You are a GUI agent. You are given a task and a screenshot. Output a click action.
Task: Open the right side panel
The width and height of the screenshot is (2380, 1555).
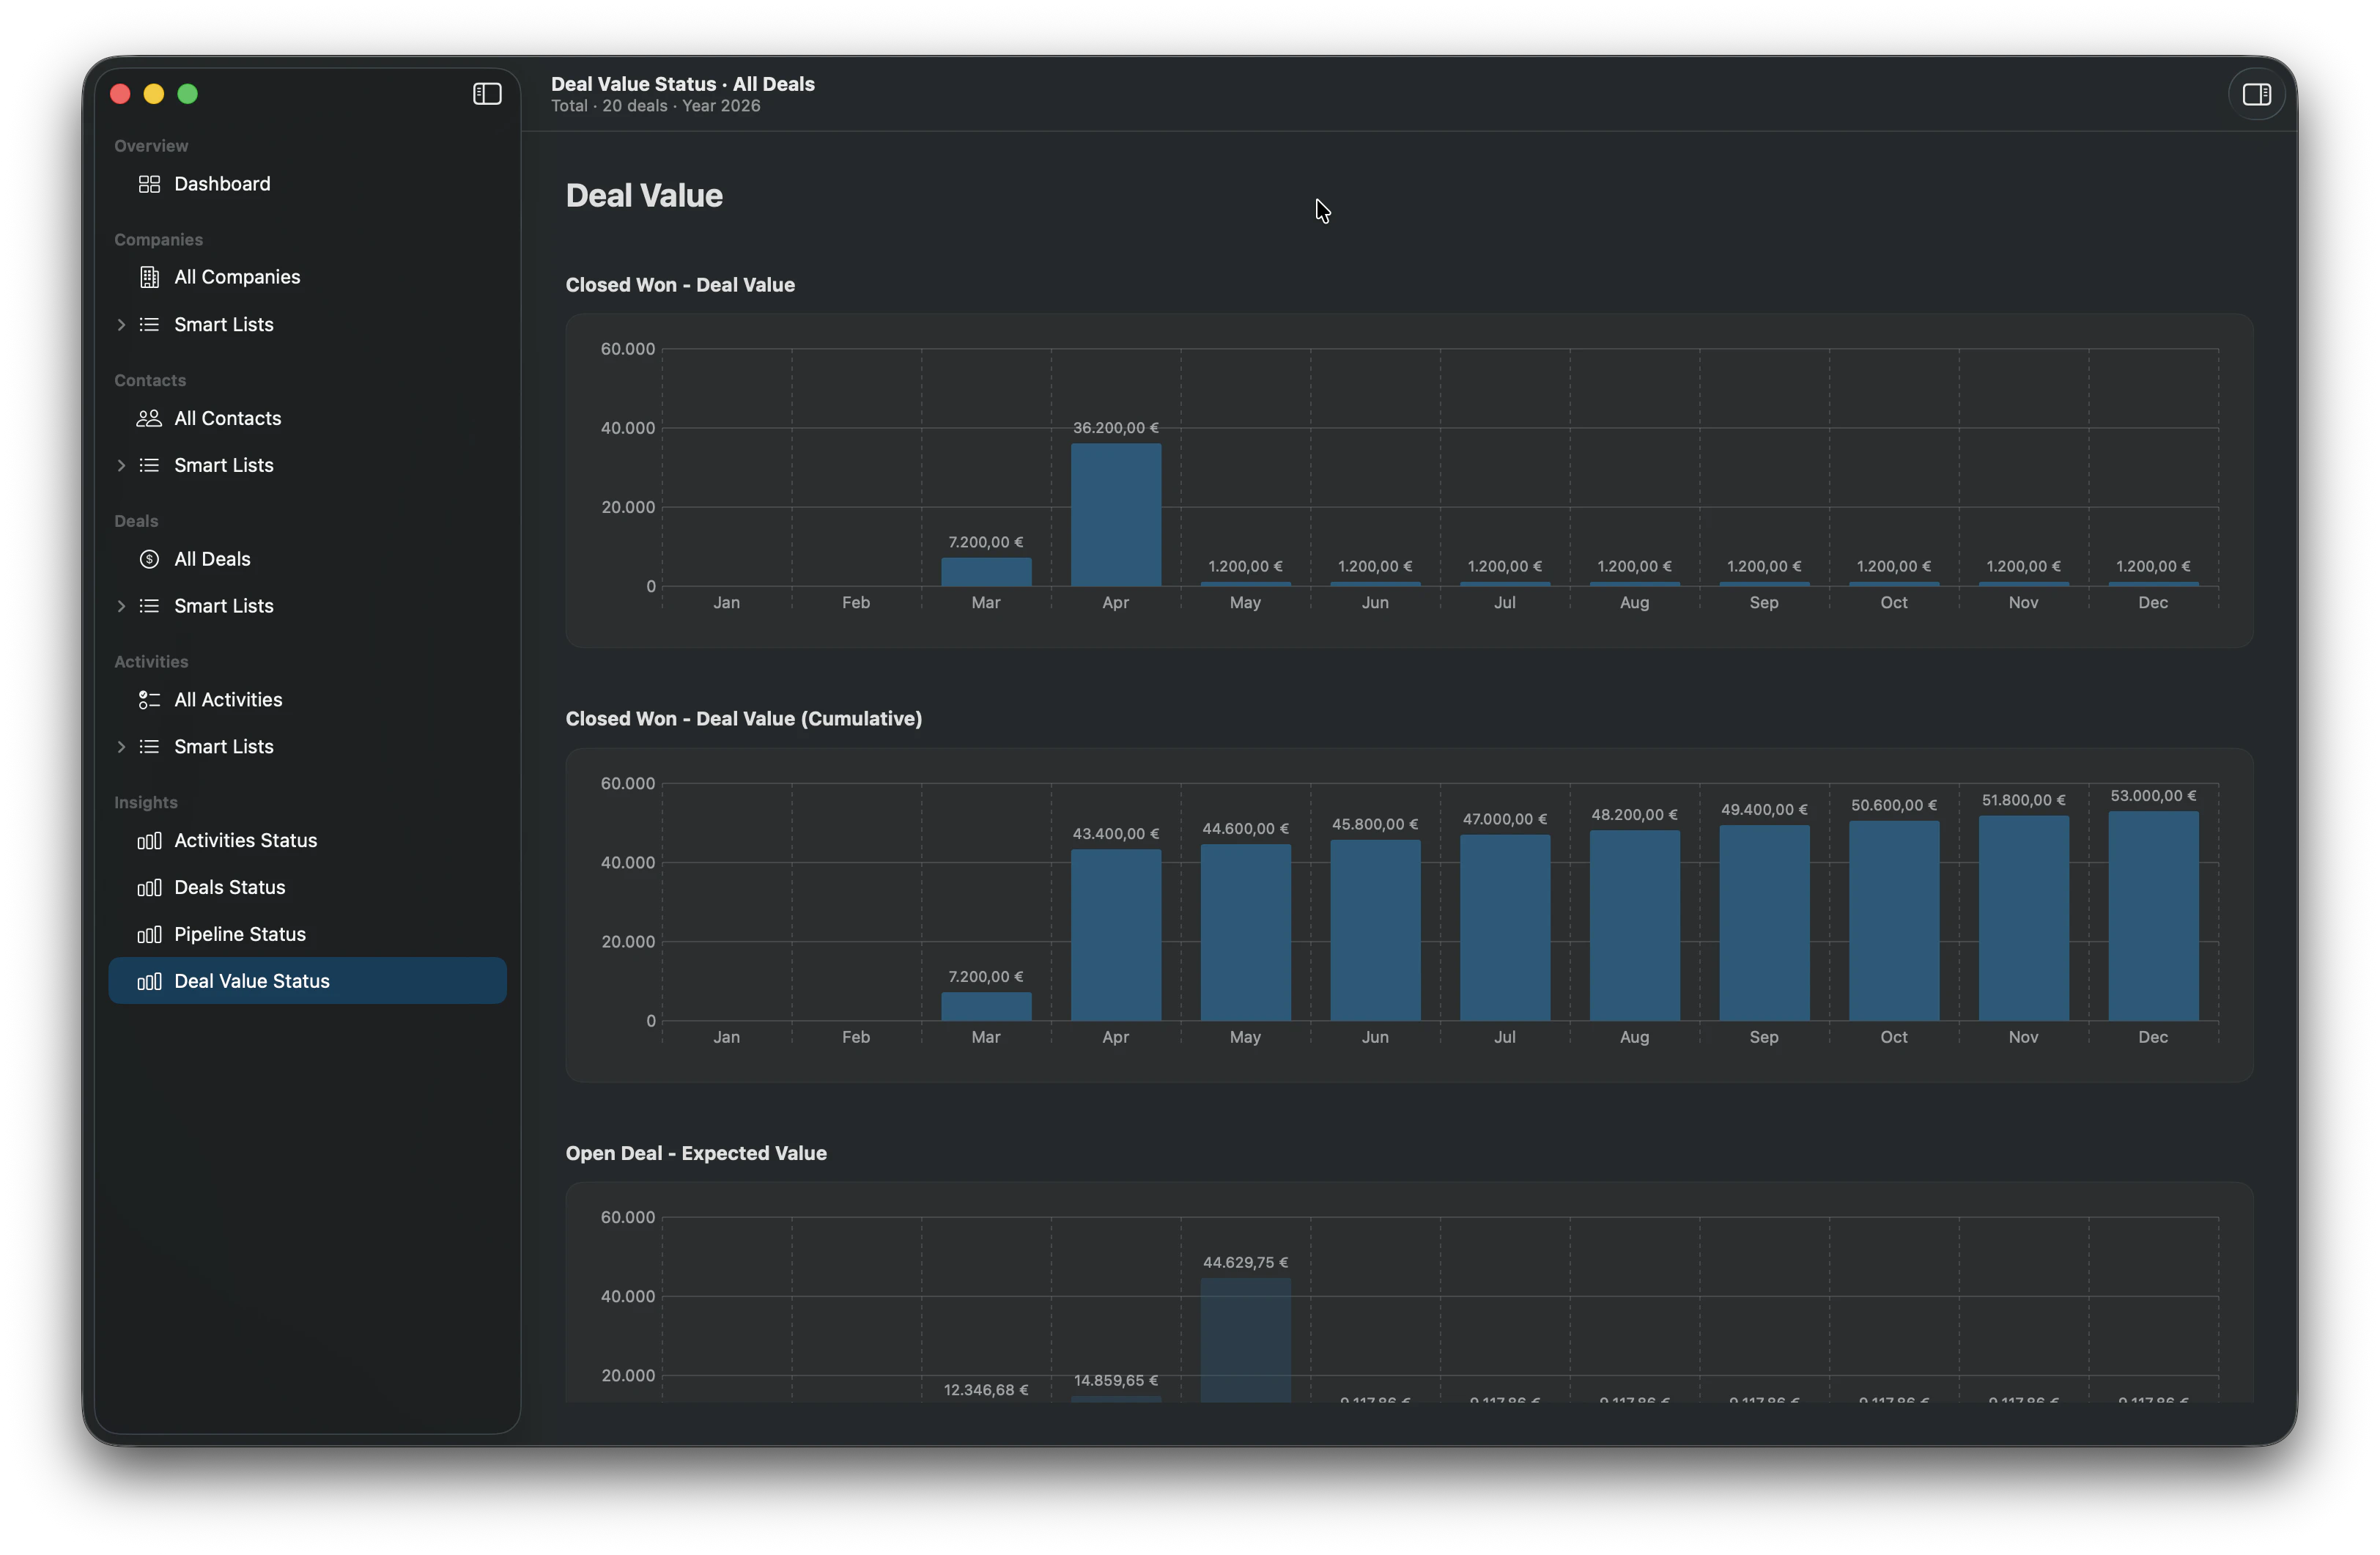(x=2256, y=94)
